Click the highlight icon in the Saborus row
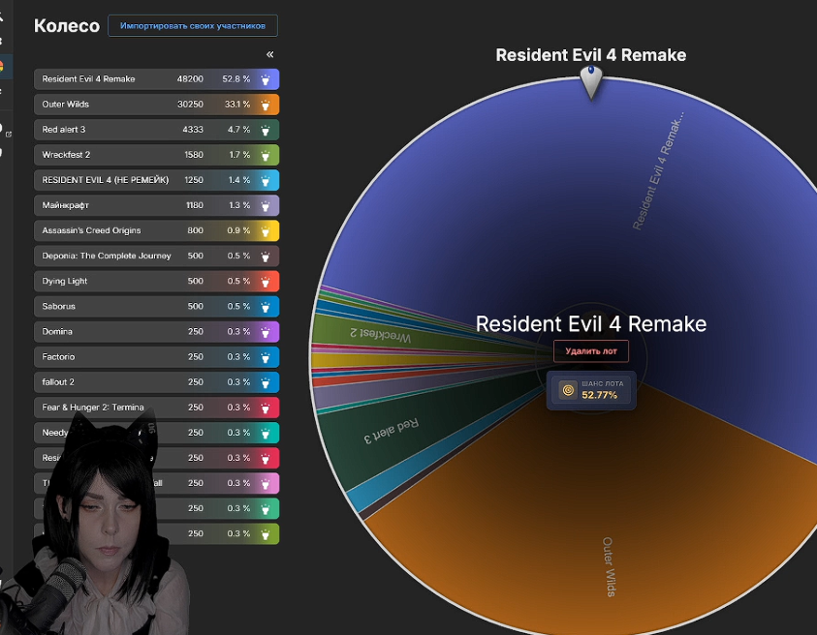Image resolution: width=817 pixels, height=635 pixels. (266, 307)
